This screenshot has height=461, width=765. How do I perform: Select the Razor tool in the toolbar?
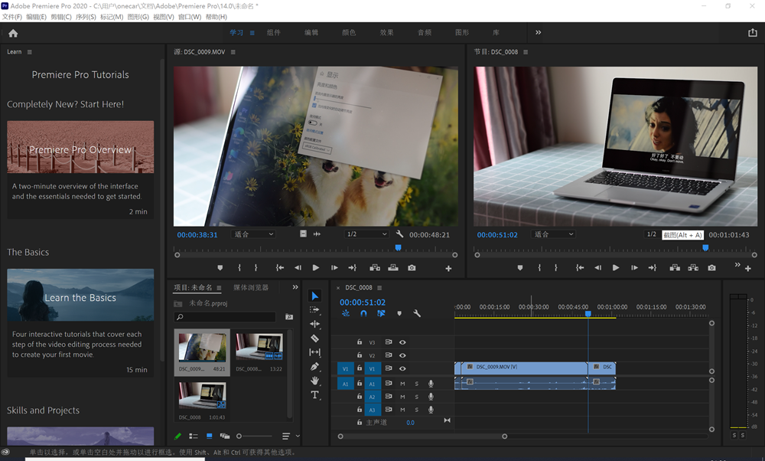point(314,338)
